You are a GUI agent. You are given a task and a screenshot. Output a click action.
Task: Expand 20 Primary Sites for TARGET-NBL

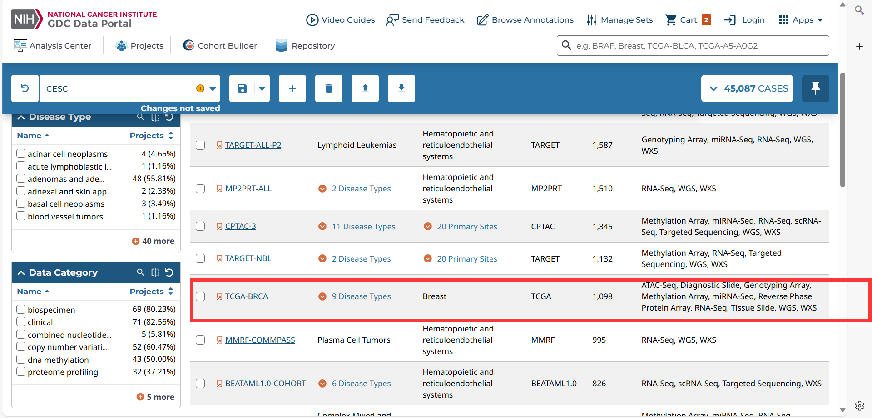(x=461, y=259)
